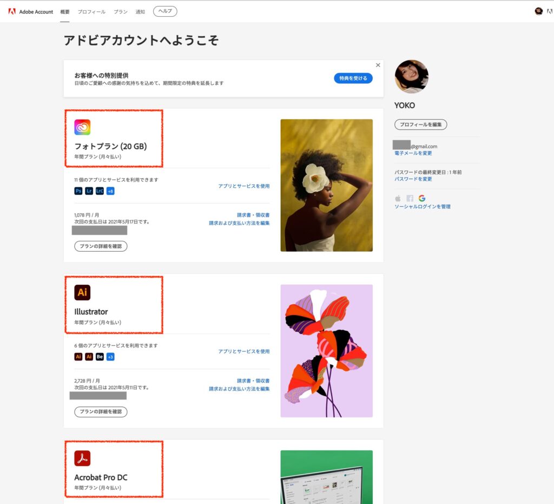The height and width of the screenshot is (504, 554).
Task: Click the Illustrator plan heading
Action: (91, 312)
